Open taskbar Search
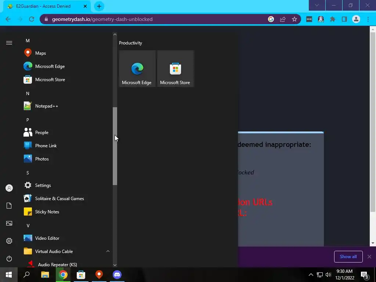376x282 pixels. point(26,275)
